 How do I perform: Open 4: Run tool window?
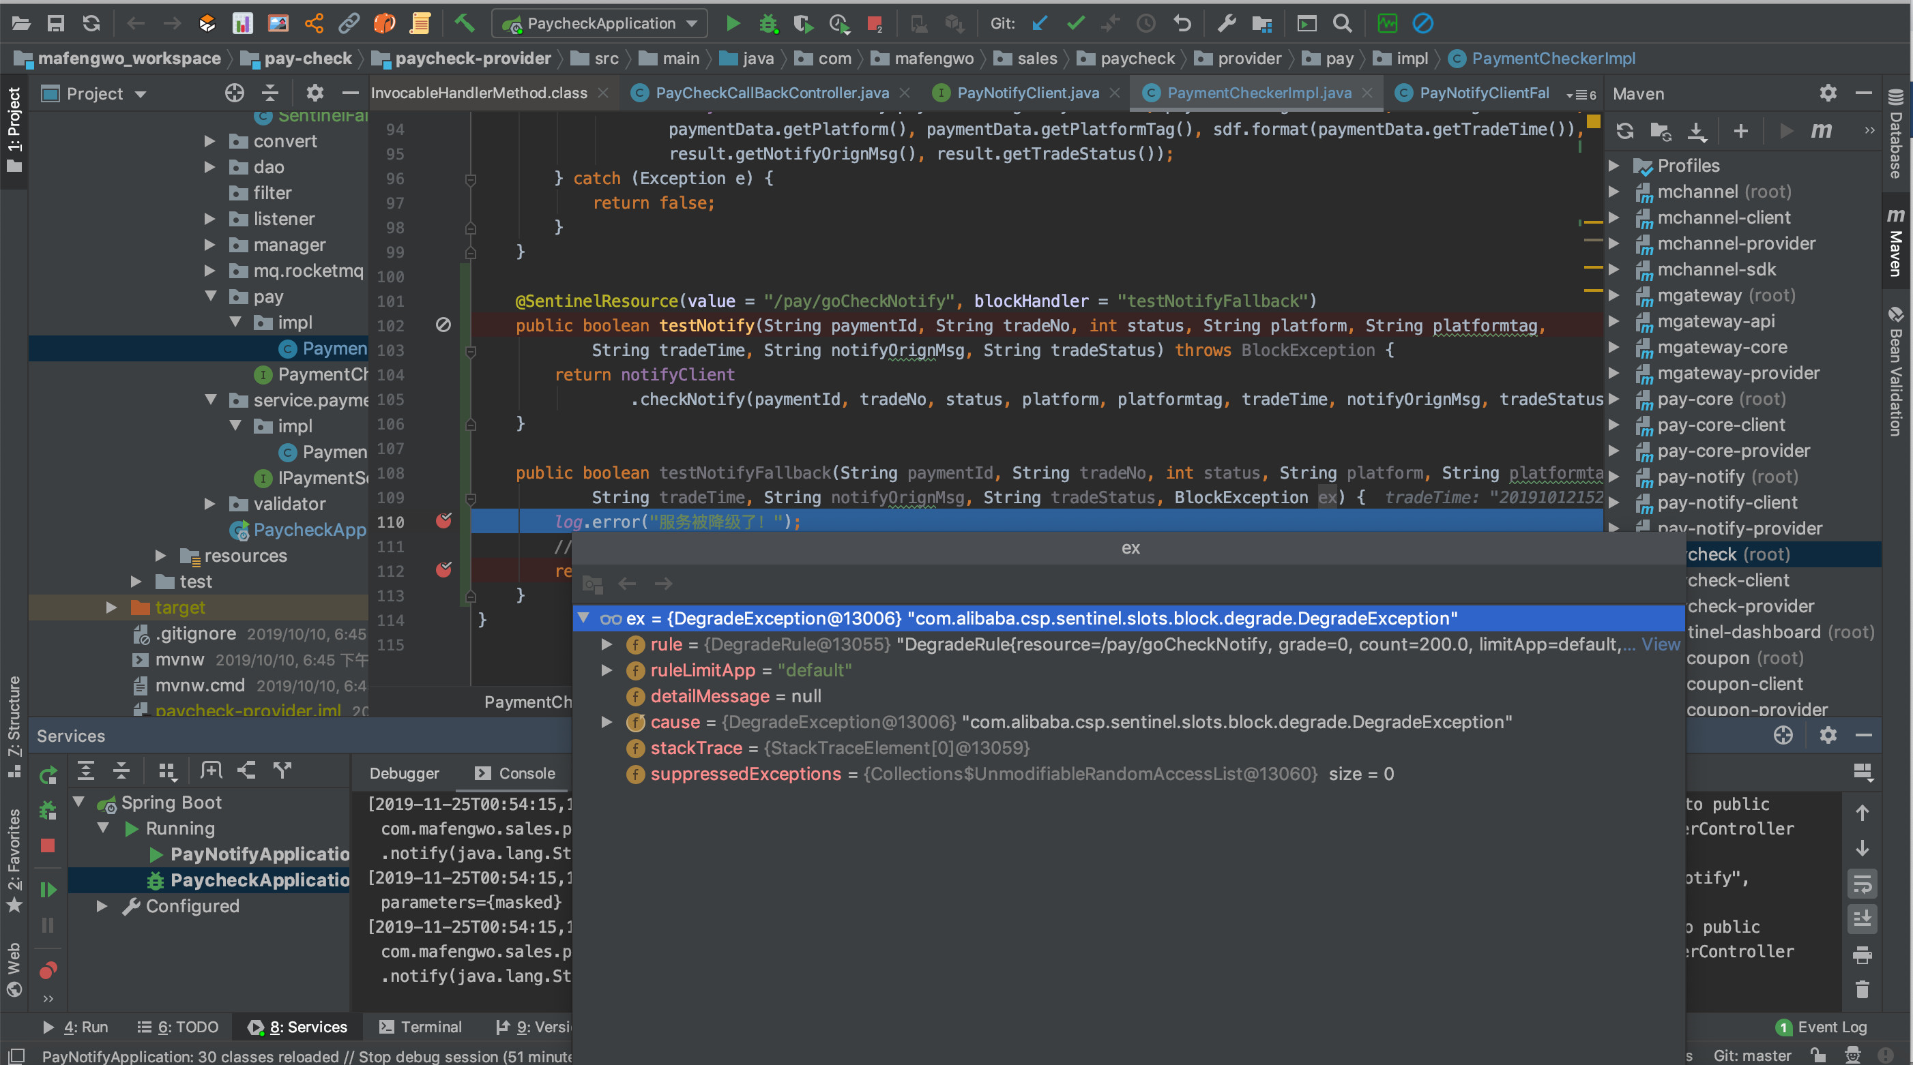pyautogui.click(x=76, y=1027)
